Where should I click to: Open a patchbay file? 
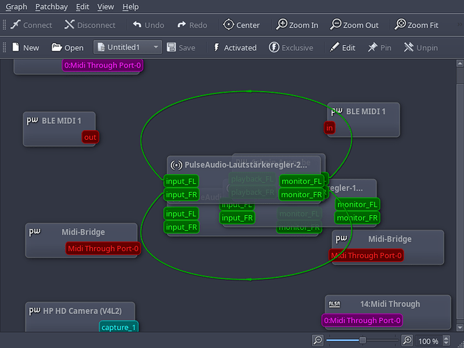(67, 47)
